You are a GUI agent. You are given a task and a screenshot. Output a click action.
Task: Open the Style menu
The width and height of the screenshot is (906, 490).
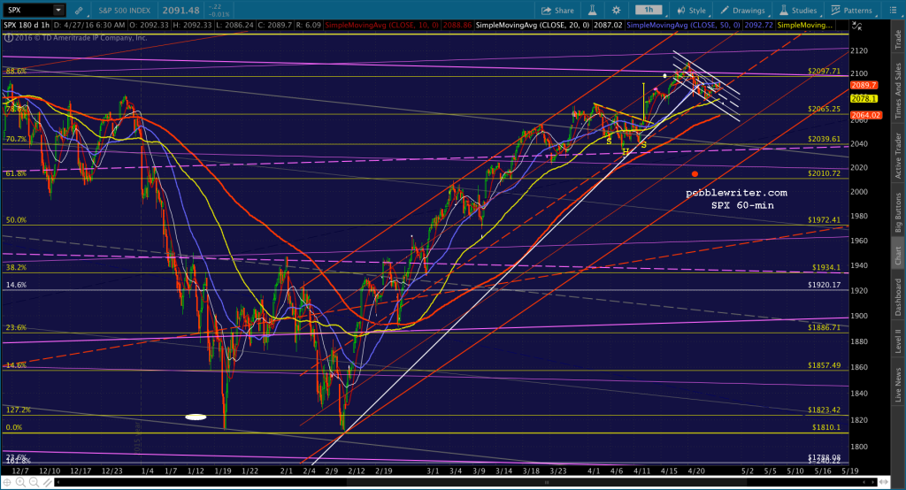click(x=692, y=11)
